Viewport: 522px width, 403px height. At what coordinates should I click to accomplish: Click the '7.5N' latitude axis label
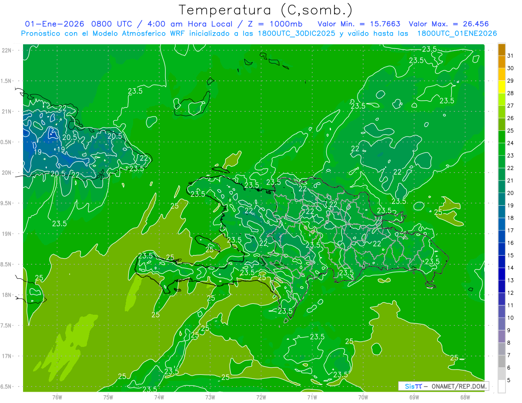pyautogui.click(x=7, y=326)
